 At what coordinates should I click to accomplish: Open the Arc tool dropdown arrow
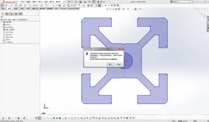click(31, 6)
